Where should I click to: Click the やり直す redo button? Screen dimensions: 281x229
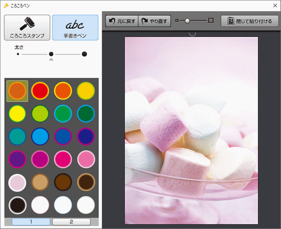155,21
